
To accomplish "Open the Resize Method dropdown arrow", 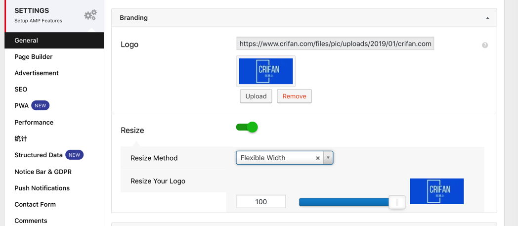I will 328,158.
